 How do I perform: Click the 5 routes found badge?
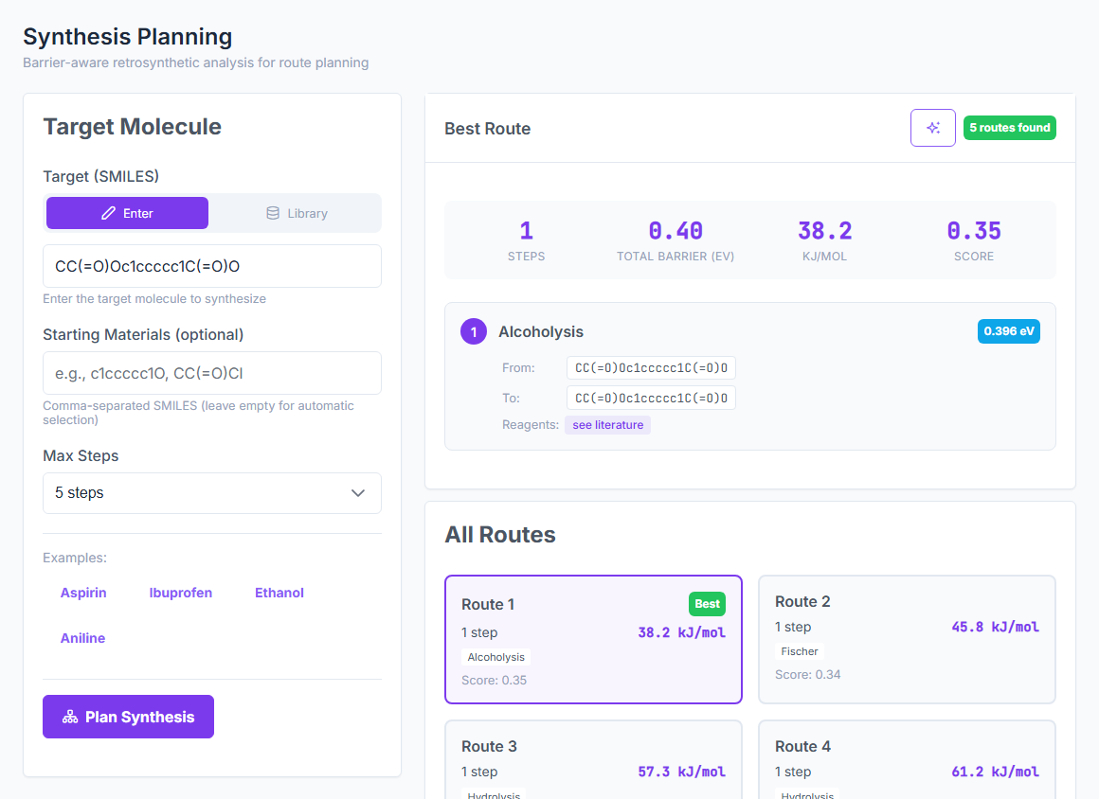pyautogui.click(x=1009, y=128)
